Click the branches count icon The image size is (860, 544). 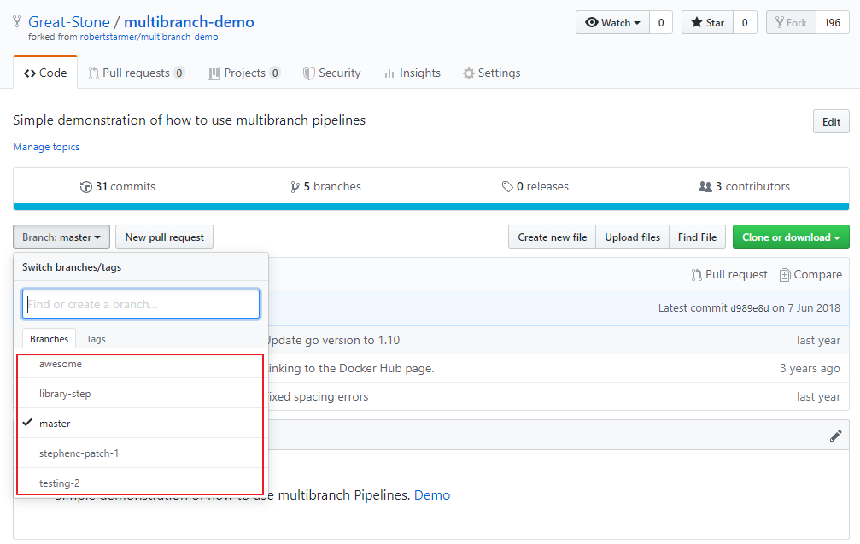tap(295, 187)
